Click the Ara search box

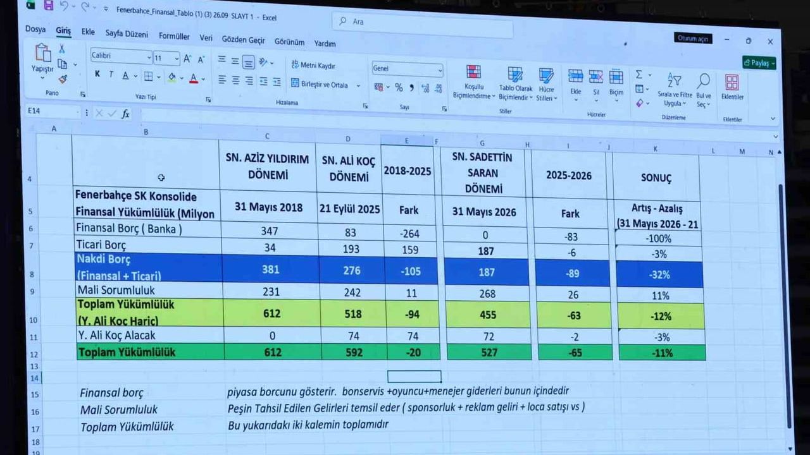click(x=423, y=25)
